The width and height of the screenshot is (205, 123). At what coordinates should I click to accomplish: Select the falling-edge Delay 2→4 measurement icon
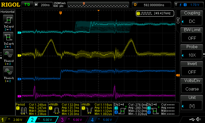click(8, 37)
